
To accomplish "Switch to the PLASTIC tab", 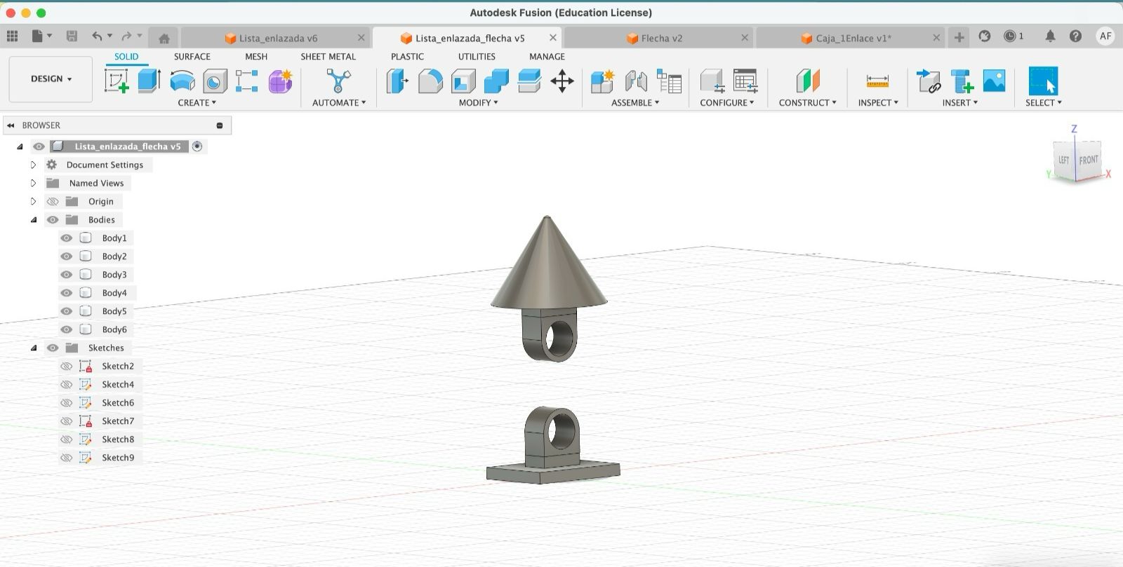I will 407,57.
